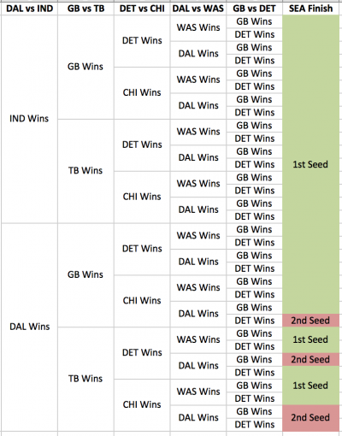This screenshot has height=436, width=342.
Task: Click the topmost WAS Wins cell
Action: click(x=198, y=28)
